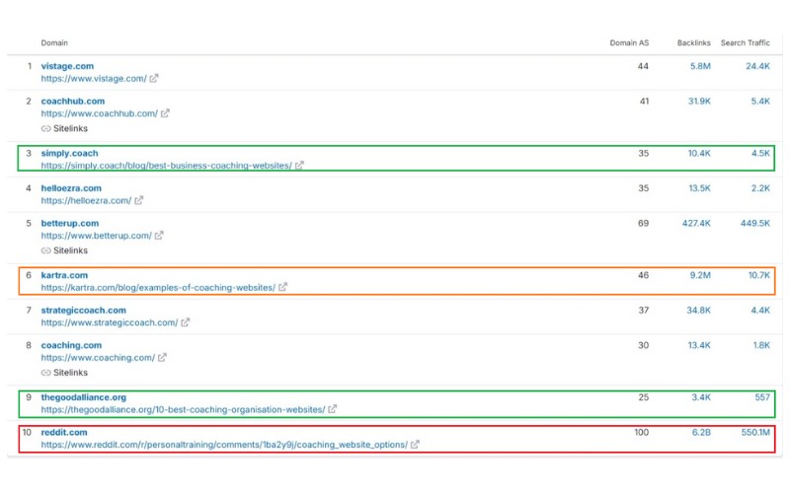Select reddit.com Domain AS value 100
The image size is (790, 493).
641,433
